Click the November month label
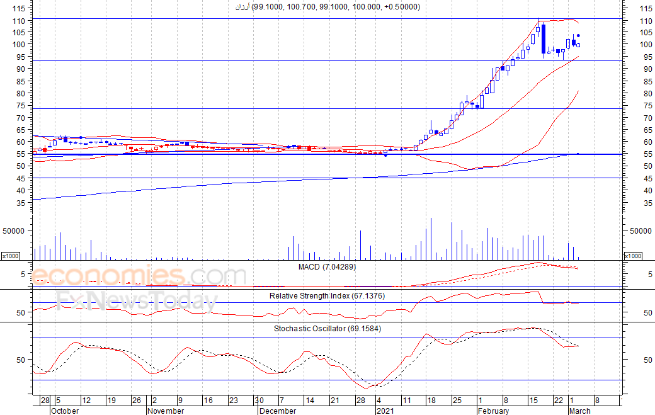 [x=165, y=411]
